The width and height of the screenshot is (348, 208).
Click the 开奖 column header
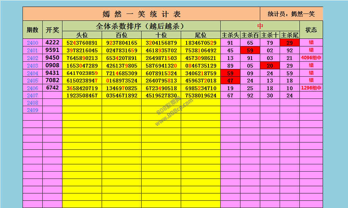pos(52,30)
